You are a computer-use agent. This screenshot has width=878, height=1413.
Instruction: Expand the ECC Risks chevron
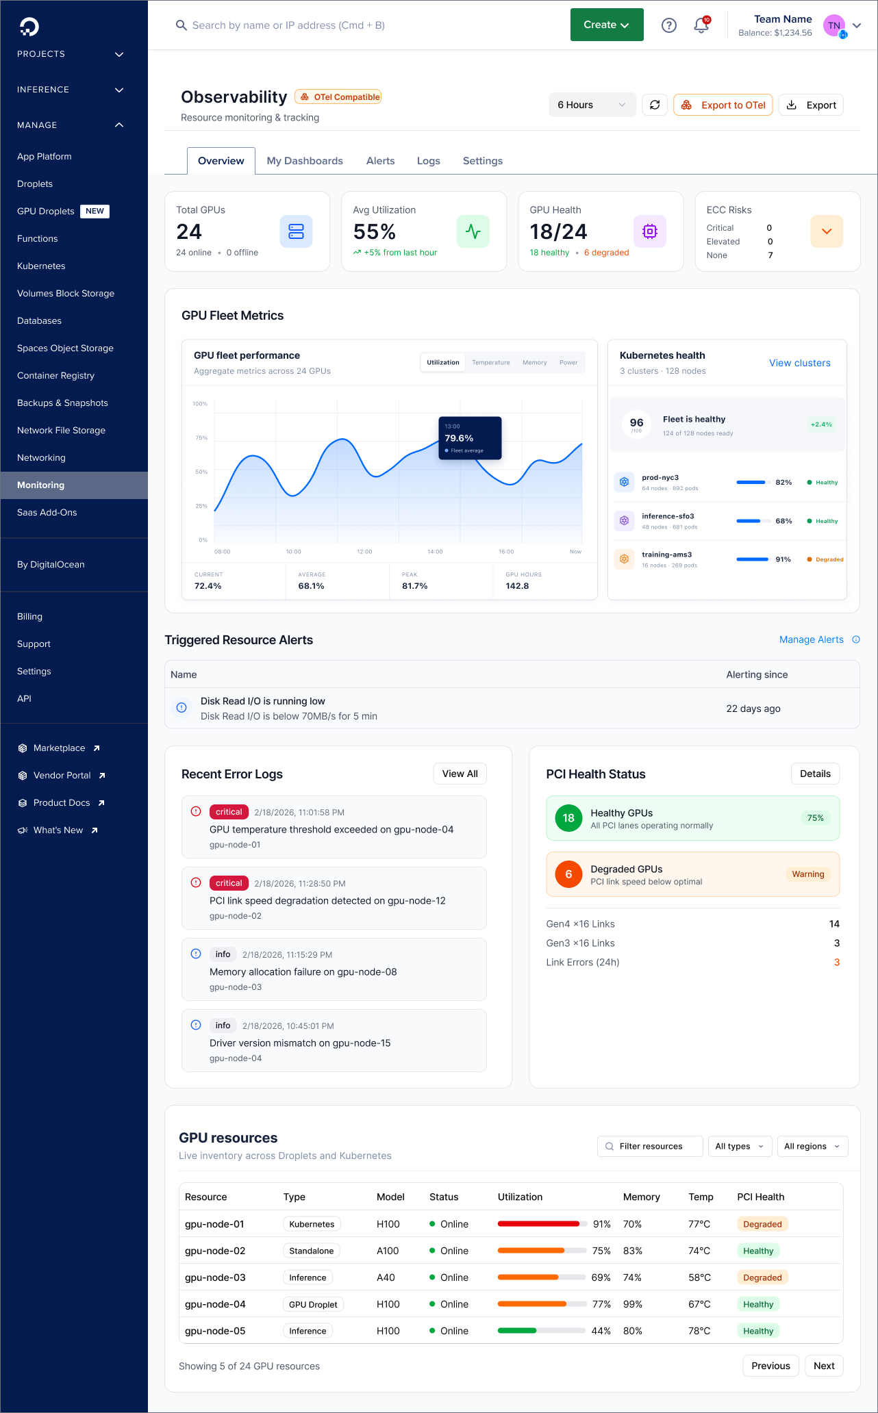pos(827,231)
